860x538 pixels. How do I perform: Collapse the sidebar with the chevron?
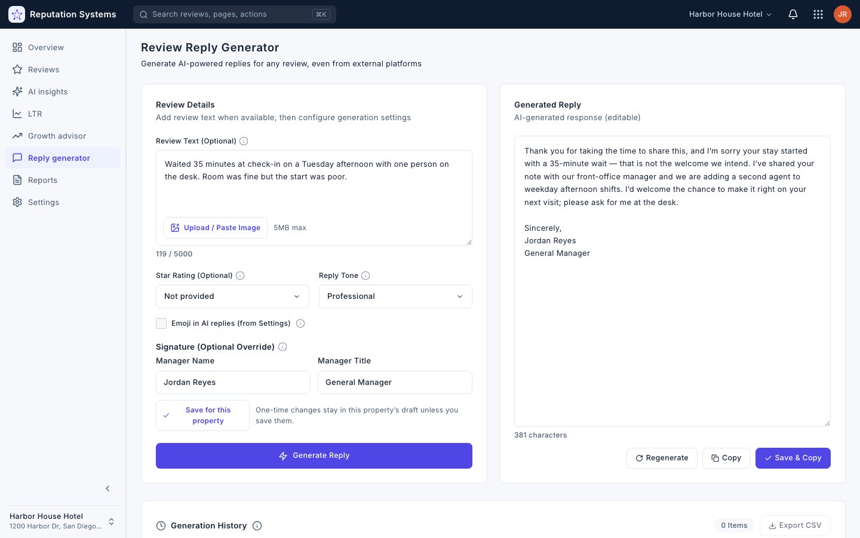point(107,488)
